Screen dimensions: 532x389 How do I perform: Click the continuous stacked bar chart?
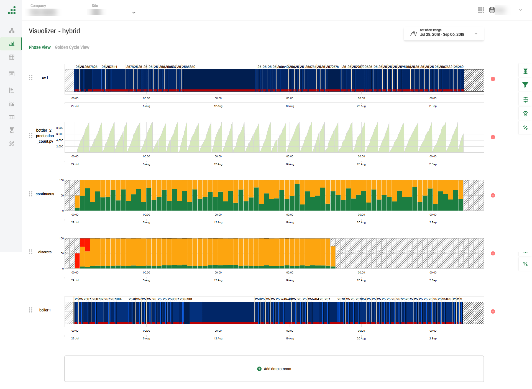click(x=274, y=195)
